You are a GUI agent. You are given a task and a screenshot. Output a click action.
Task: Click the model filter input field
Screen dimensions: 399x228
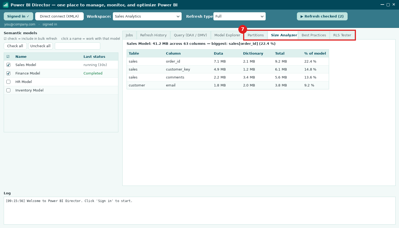[x=77, y=46]
